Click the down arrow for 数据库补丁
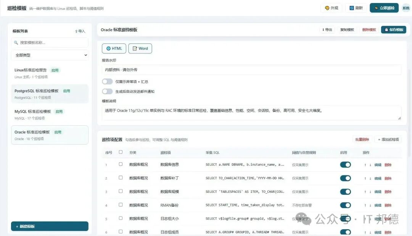Screen dimensions: 412x236 370,178
